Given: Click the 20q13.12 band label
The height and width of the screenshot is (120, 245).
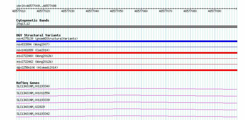Looking at the screenshot, I should click(23, 24).
